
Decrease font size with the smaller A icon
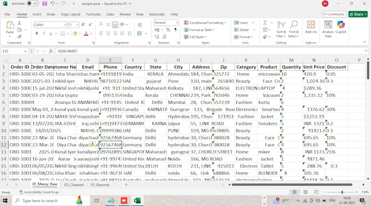coord(91,25)
